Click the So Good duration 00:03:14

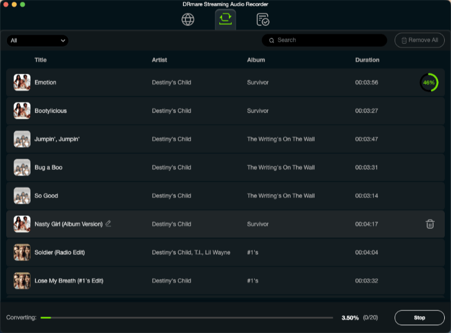pyautogui.click(x=366, y=196)
